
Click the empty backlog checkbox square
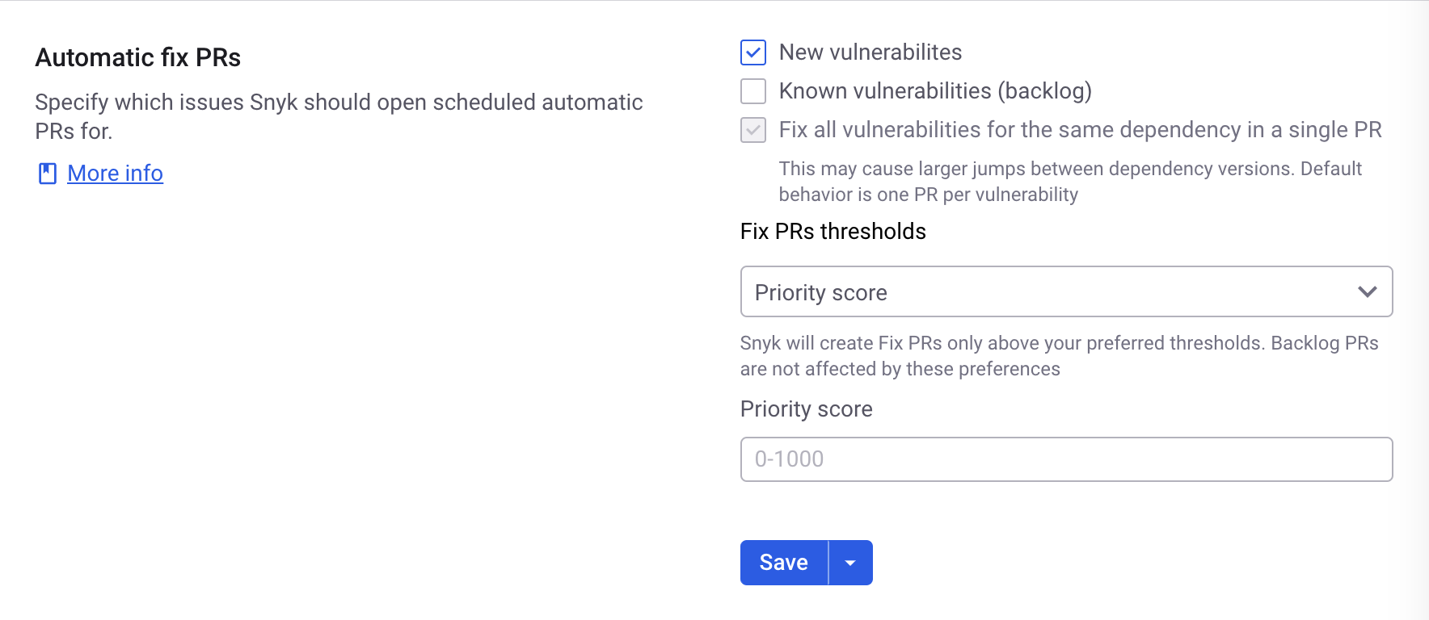click(x=752, y=91)
